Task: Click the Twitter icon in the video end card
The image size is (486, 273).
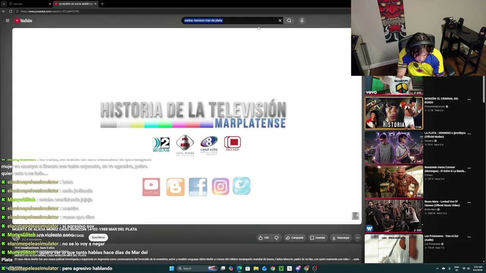Action: click(241, 186)
